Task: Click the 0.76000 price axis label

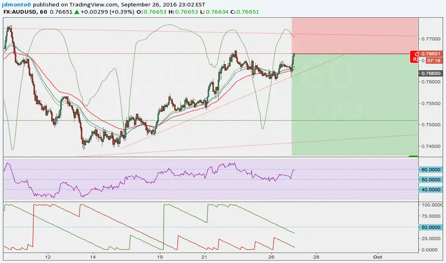Action: [431, 82]
